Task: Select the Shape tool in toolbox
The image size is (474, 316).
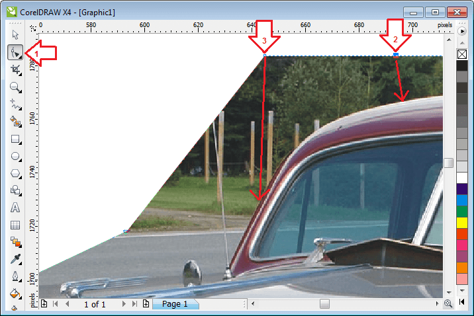Action: [15, 52]
